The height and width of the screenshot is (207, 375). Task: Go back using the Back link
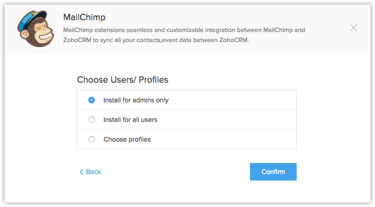pos(90,172)
